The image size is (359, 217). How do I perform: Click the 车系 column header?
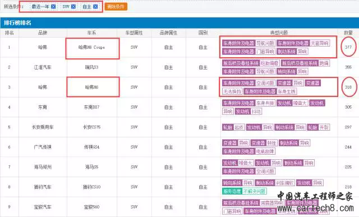[91, 33]
